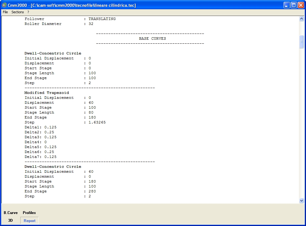
Task: Click the Step value 1.63265
Action: (x=97, y=122)
